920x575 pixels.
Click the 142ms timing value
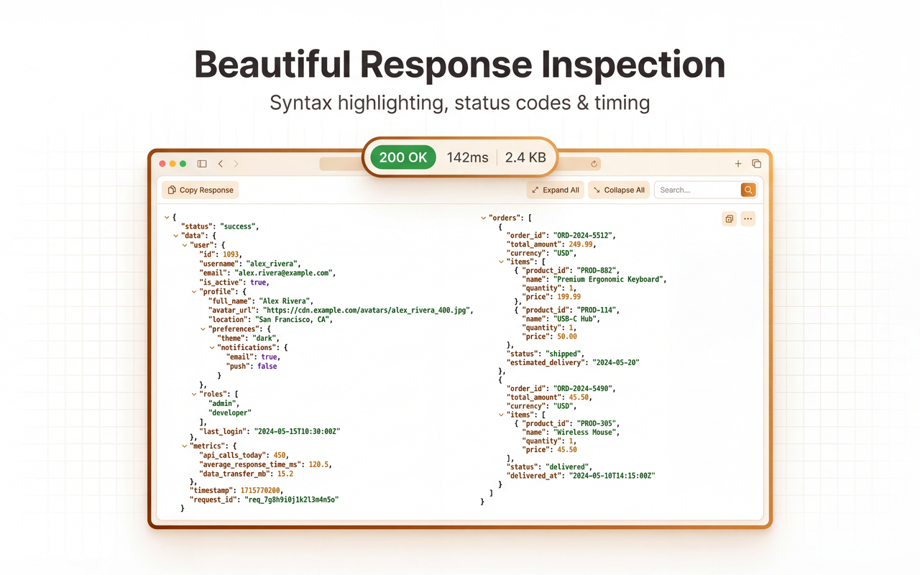(467, 157)
